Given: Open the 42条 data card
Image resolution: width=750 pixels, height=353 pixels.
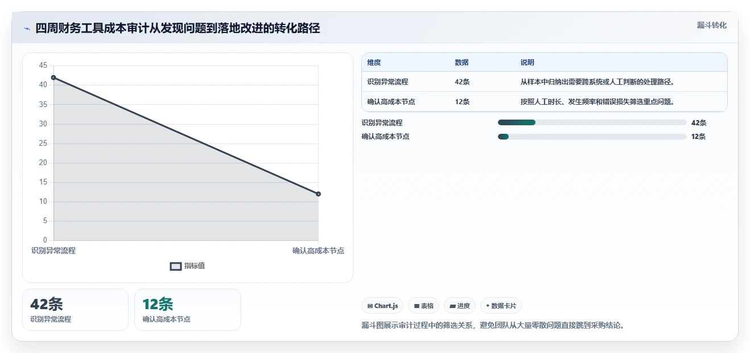Looking at the screenshot, I should click(x=75, y=310).
